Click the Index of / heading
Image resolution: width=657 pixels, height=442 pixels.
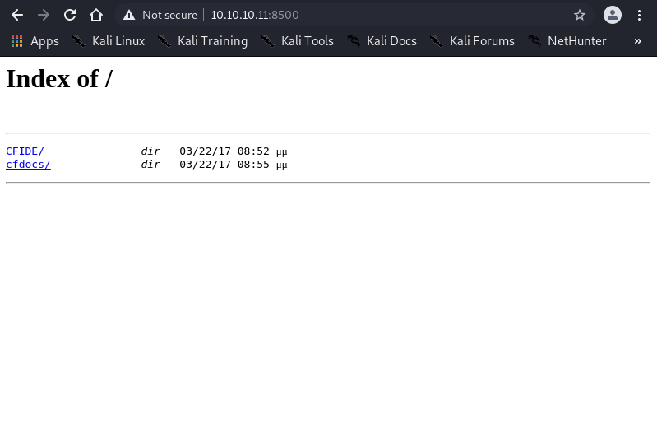pos(59,79)
